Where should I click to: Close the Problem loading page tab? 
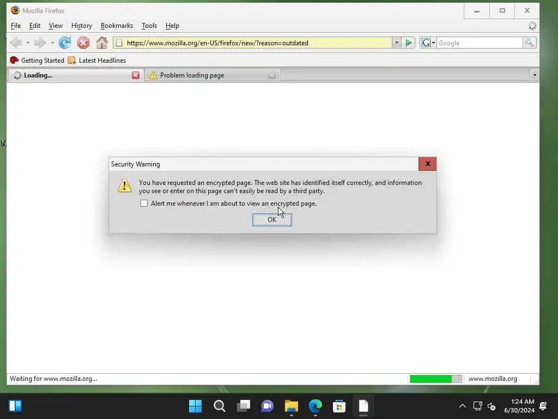tap(272, 75)
